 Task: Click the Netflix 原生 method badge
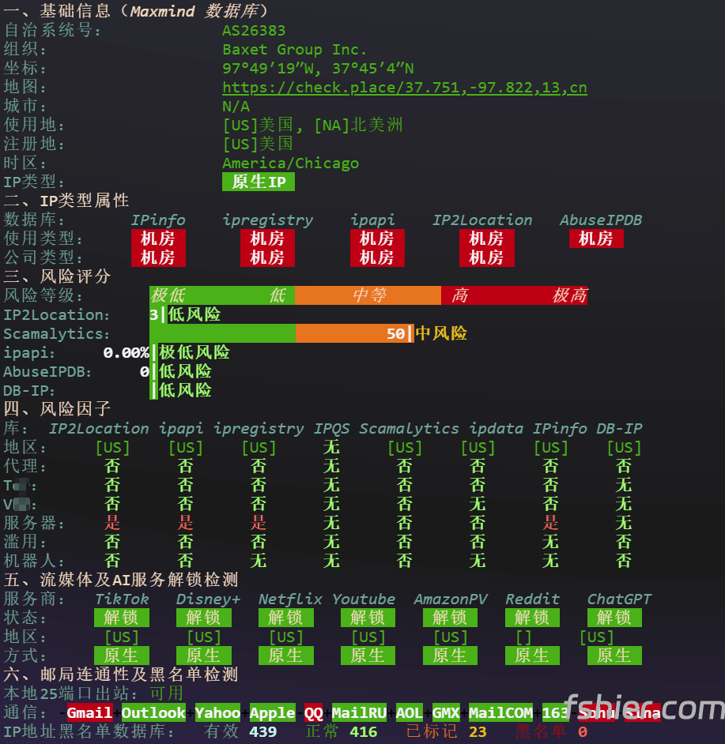click(x=286, y=656)
